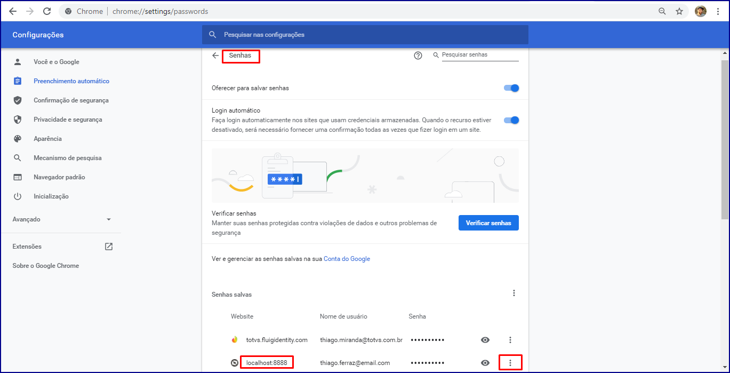Click the person icon for Você e o Google

tap(18, 62)
